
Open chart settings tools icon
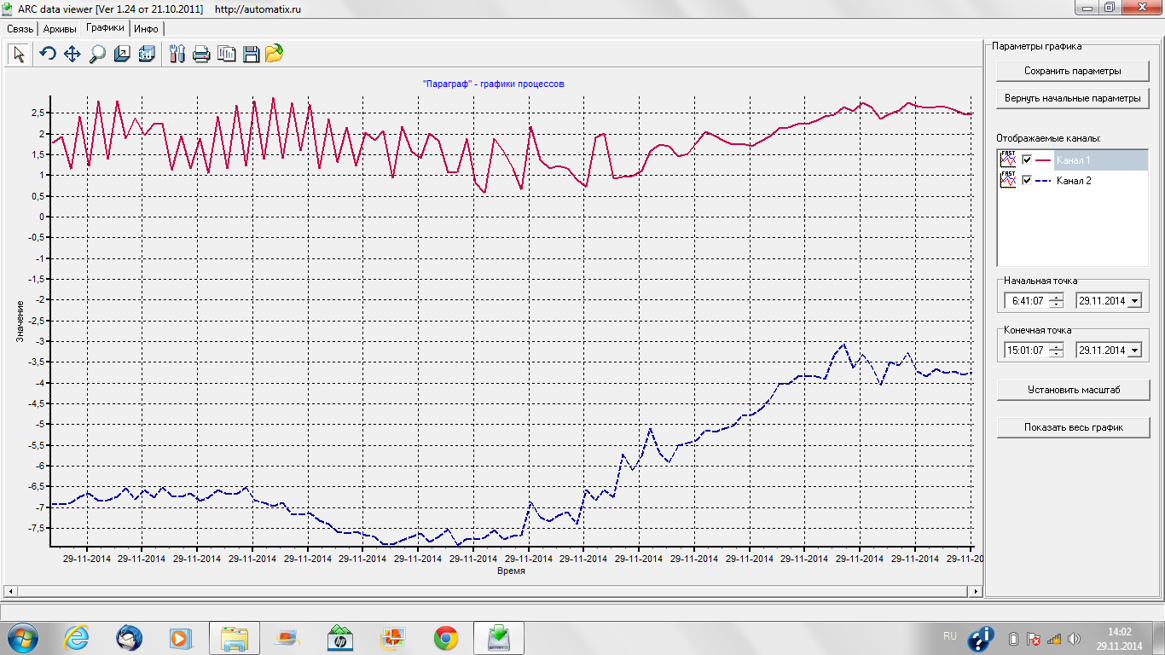pyautogui.click(x=177, y=55)
